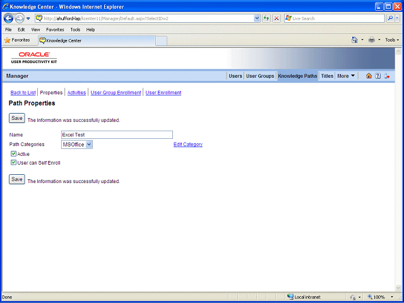Click the Manager log out icon

[387, 76]
